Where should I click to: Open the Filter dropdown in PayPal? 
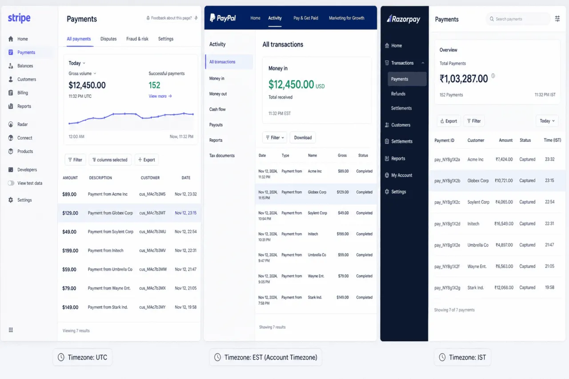(x=275, y=138)
